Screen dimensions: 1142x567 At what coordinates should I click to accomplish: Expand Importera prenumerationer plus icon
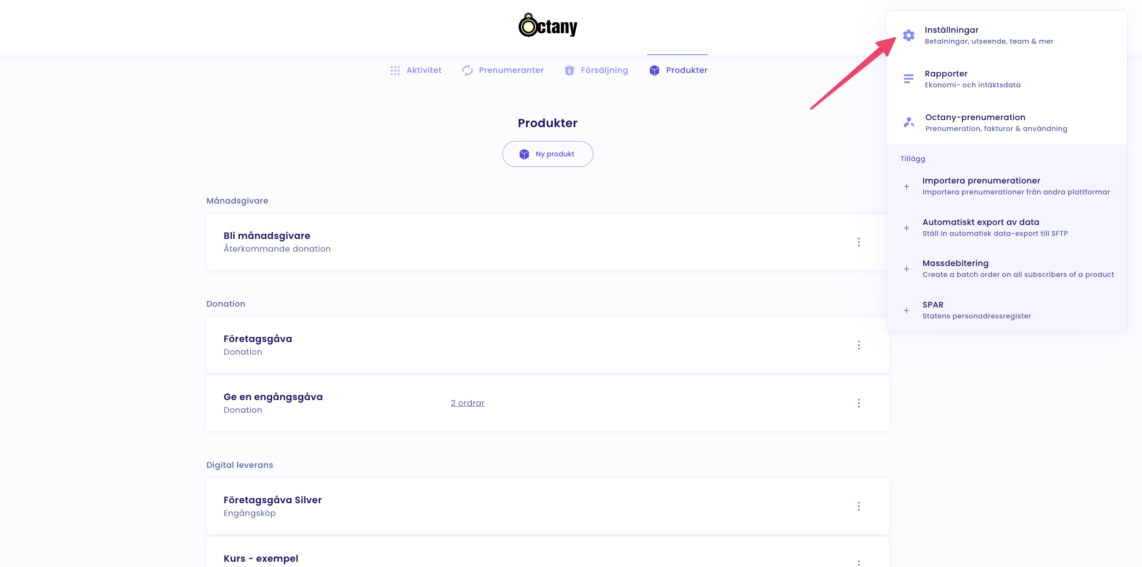pyautogui.click(x=907, y=186)
